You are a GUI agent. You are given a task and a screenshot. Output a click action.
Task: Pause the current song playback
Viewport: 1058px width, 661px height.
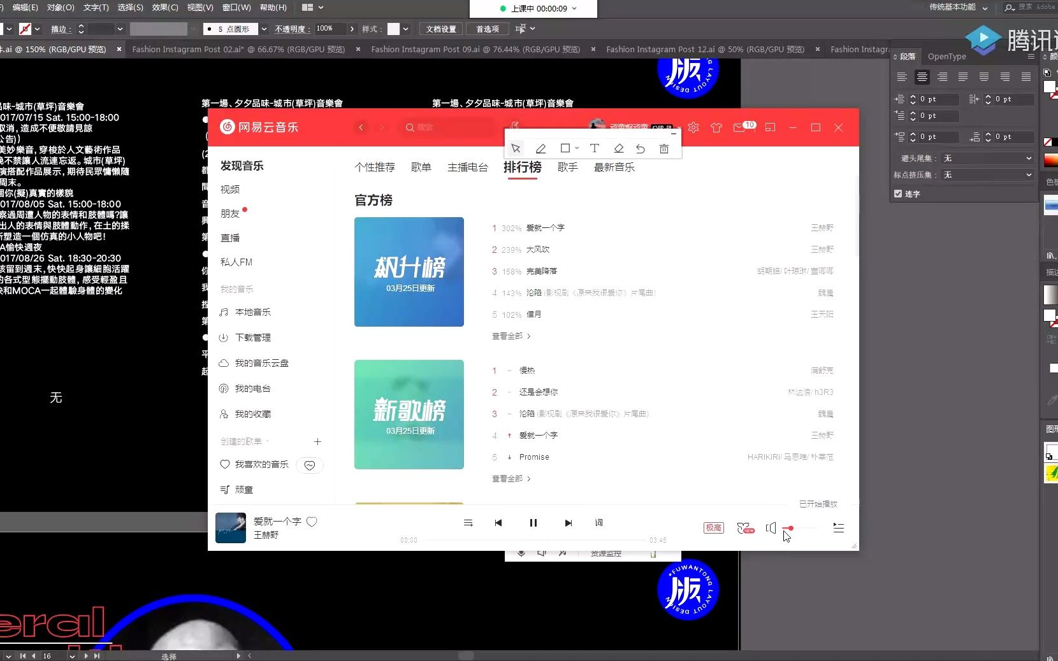coord(533,523)
